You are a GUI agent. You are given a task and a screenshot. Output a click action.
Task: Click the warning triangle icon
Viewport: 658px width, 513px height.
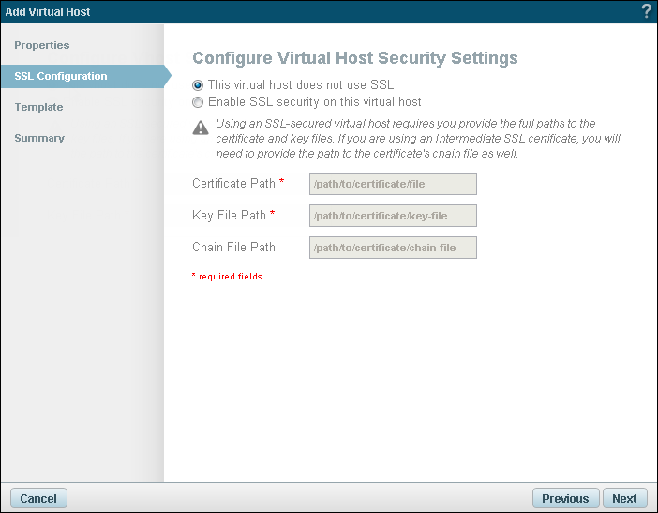tap(198, 128)
